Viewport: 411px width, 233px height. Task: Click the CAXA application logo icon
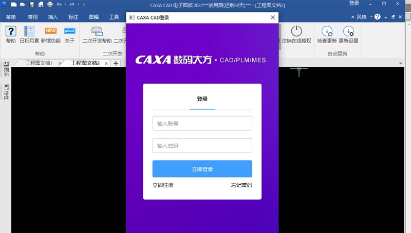[4, 4]
